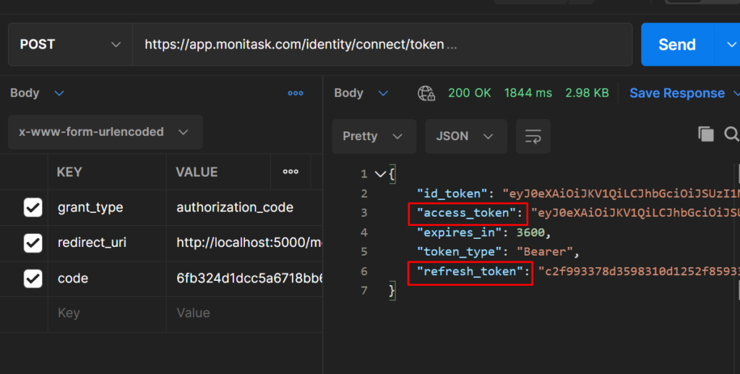Open the table column options dots
This screenshot has height=374, width=740.
point(291,172)
